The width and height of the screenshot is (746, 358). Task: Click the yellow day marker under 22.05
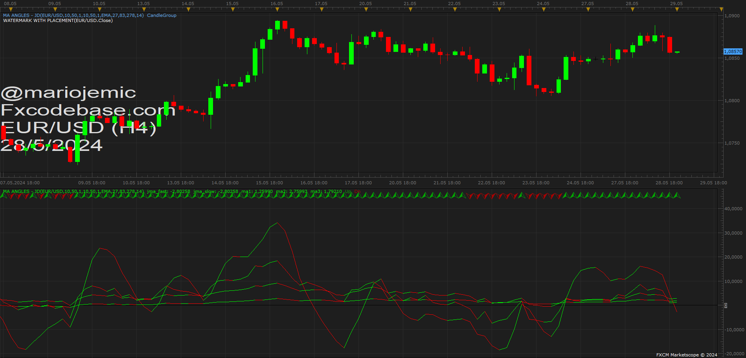[x=455, y=9]
